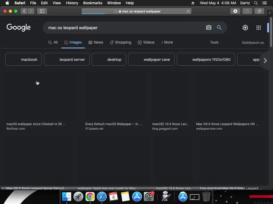
Task: Switch to the All results tab
Action: click(x=53, y=42)
